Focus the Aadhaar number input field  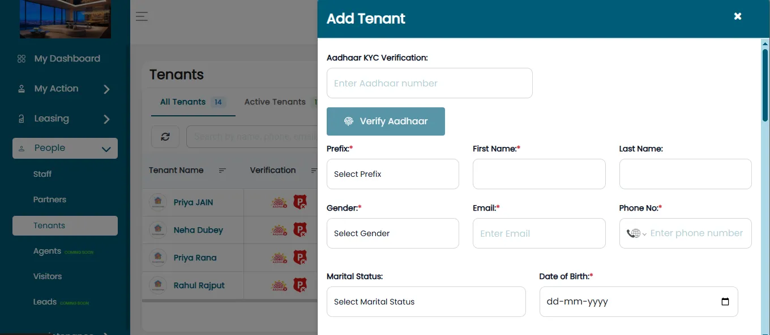tap(430, 83)
